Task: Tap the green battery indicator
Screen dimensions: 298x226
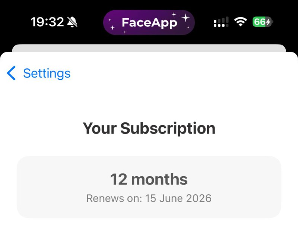Action: click(x=262, y=22)
